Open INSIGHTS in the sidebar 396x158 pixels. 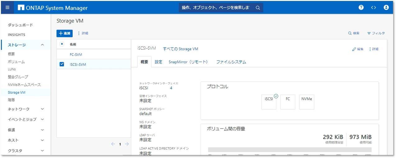click(x=16, y=35)
